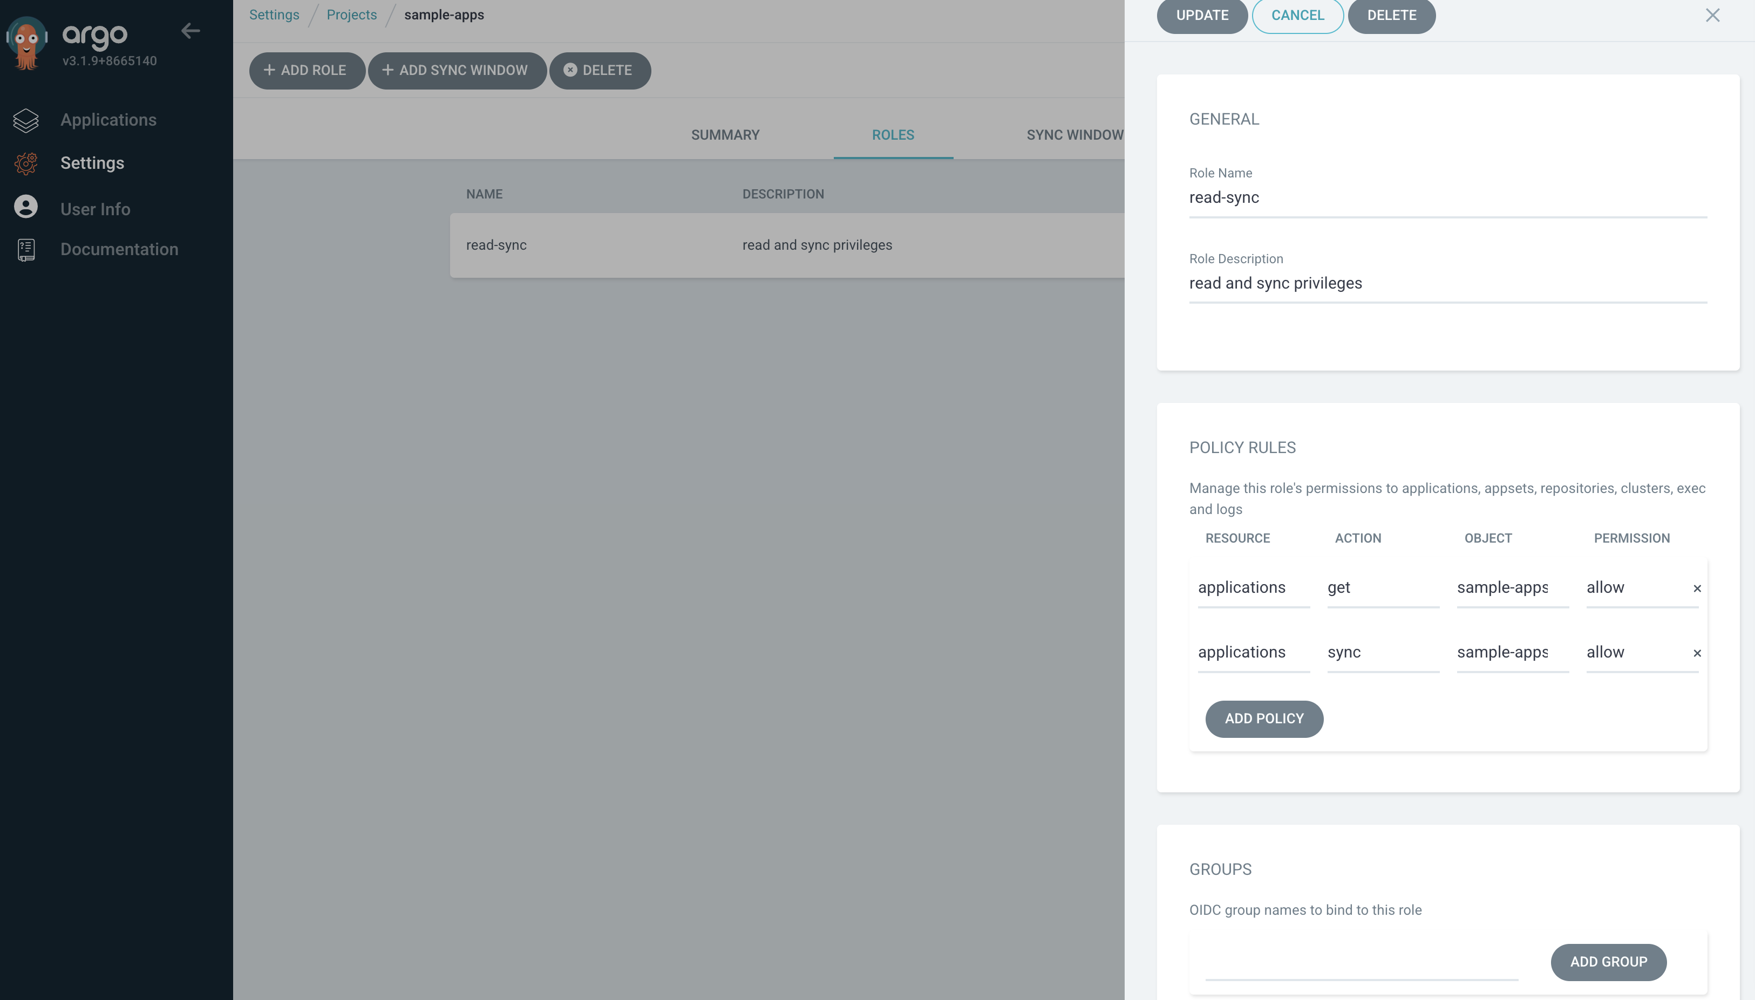Click the Settings gear icon
Image resolution: width=1755 pixels, height=1000 pixels.
click(x=26, y=163)
